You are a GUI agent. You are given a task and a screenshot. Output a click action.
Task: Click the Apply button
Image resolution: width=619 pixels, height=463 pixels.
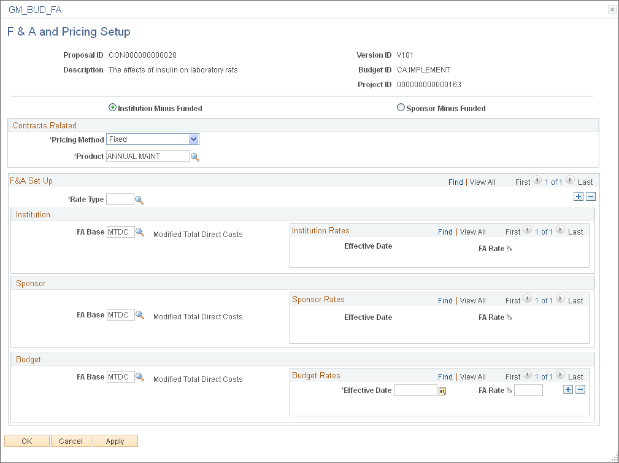pos(115,442)
